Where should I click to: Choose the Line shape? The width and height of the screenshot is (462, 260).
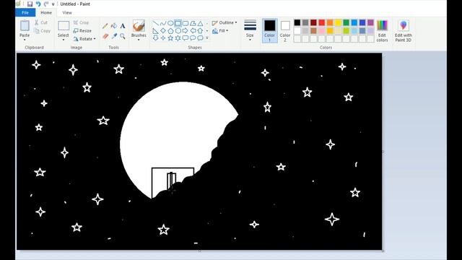[x=156, y=23]
